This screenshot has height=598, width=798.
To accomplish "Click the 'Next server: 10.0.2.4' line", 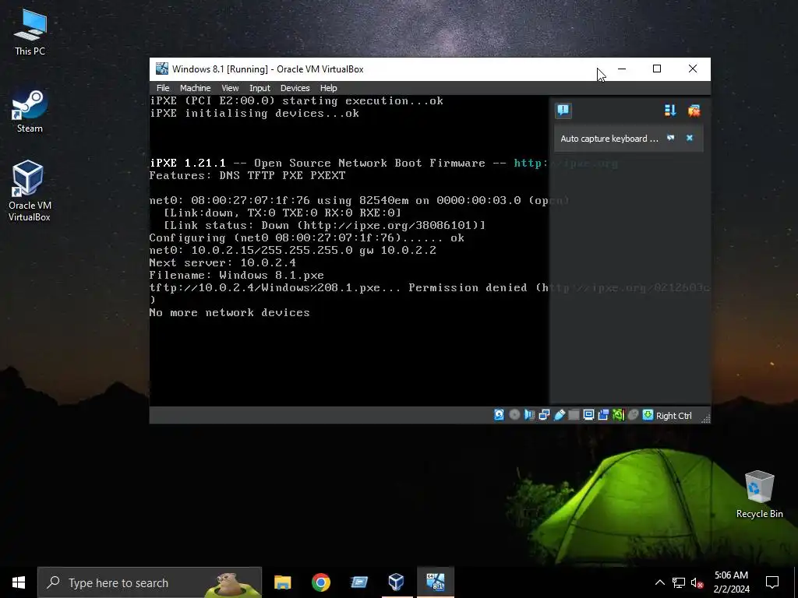I will (x=222, y=262).
